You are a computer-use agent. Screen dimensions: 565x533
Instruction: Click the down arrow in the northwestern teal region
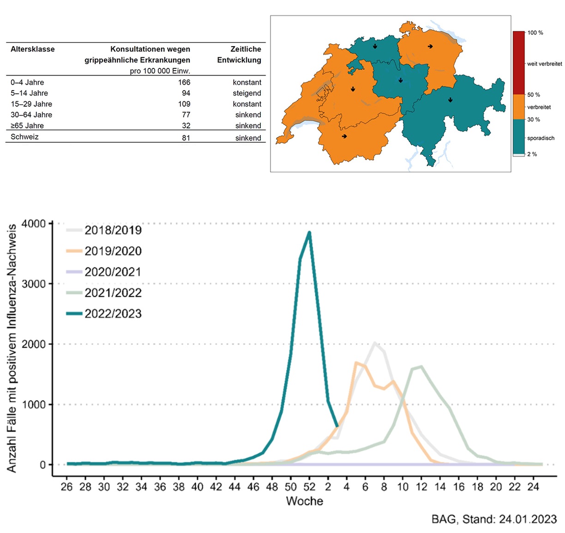tap(375, 47)
